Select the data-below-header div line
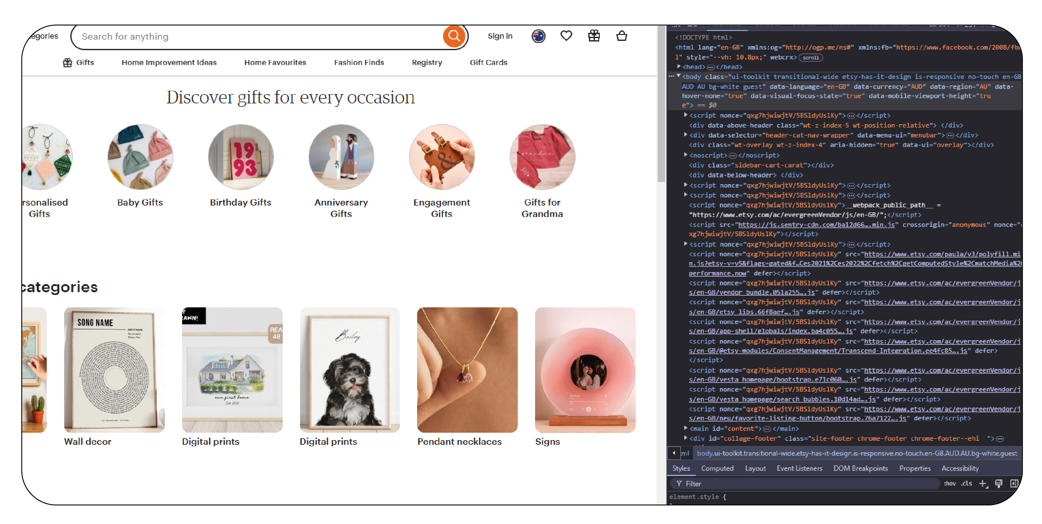 [x=746, y=175]
